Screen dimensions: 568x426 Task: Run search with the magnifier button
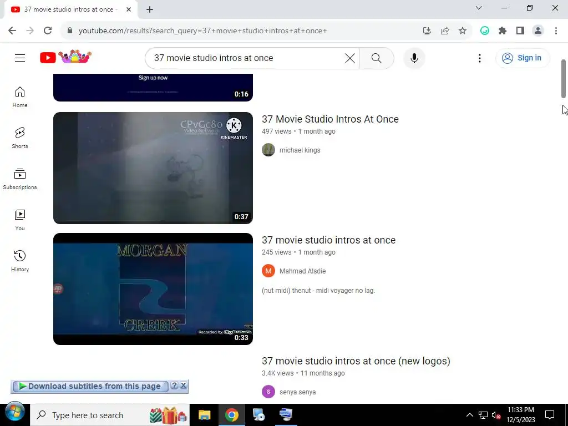coord(377,58)
